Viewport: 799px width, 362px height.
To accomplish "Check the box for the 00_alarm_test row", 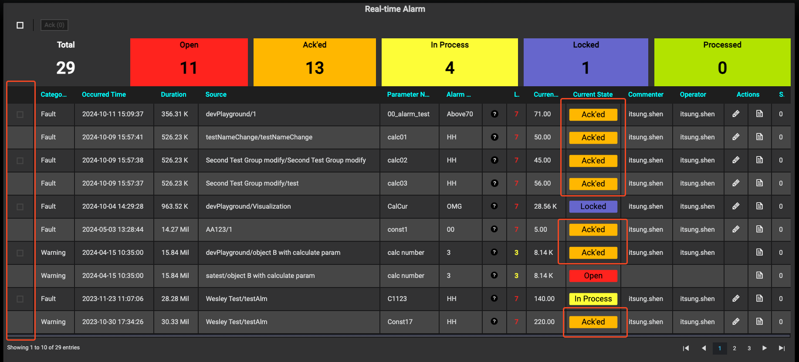I will [20, 115].
